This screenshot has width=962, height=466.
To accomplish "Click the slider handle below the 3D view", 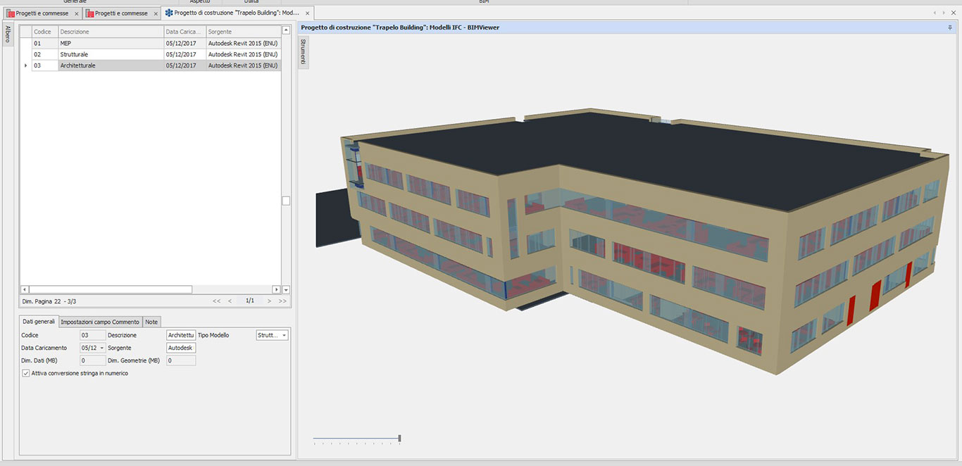I will click(x=399, y=439).
